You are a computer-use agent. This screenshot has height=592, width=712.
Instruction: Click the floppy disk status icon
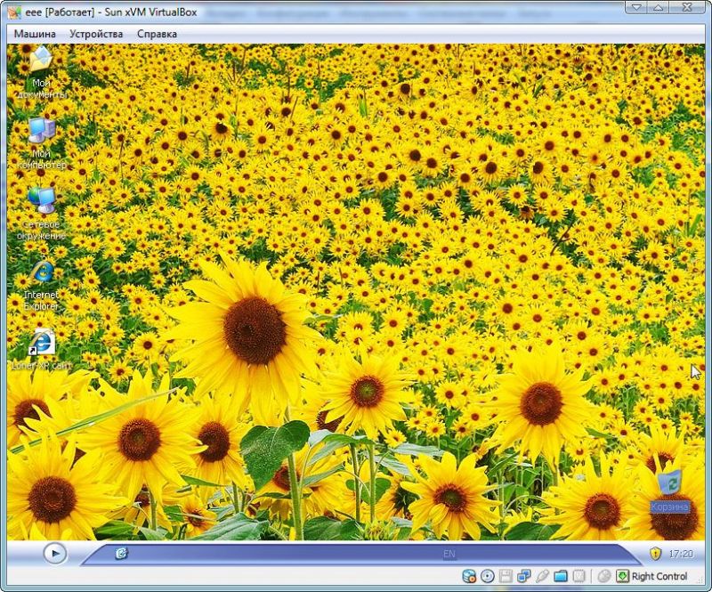(x=506, y=576)
